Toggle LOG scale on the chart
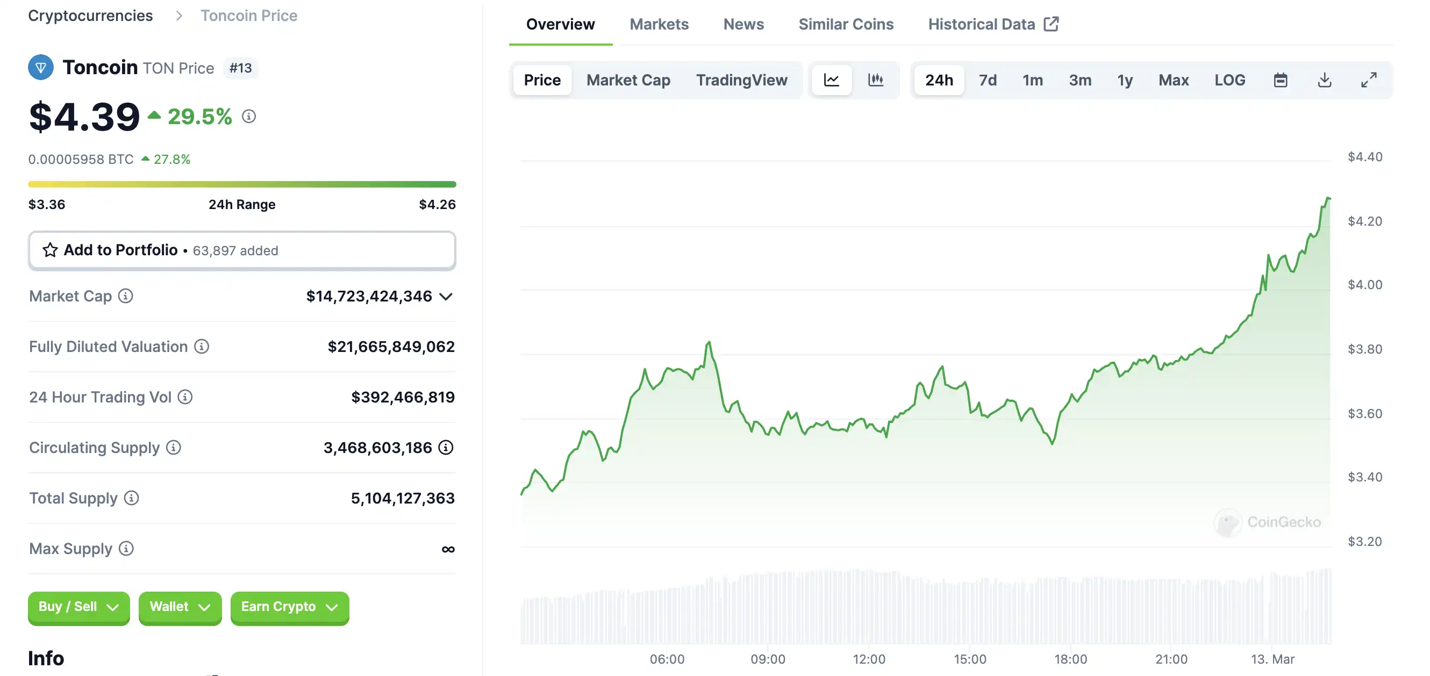The image size is (1430, 676). click(1229, 80)
